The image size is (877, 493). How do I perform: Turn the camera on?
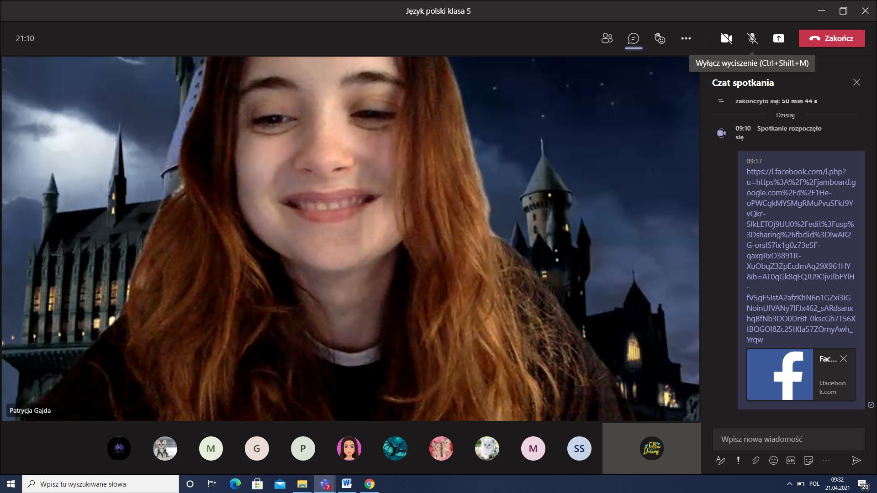(x=726, y=38)
